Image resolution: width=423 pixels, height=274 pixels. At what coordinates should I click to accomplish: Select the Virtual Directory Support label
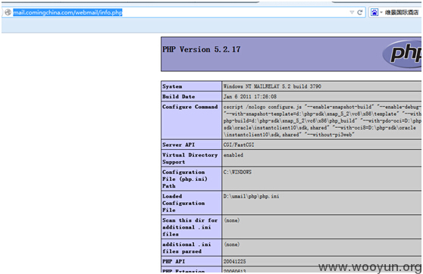190,158
